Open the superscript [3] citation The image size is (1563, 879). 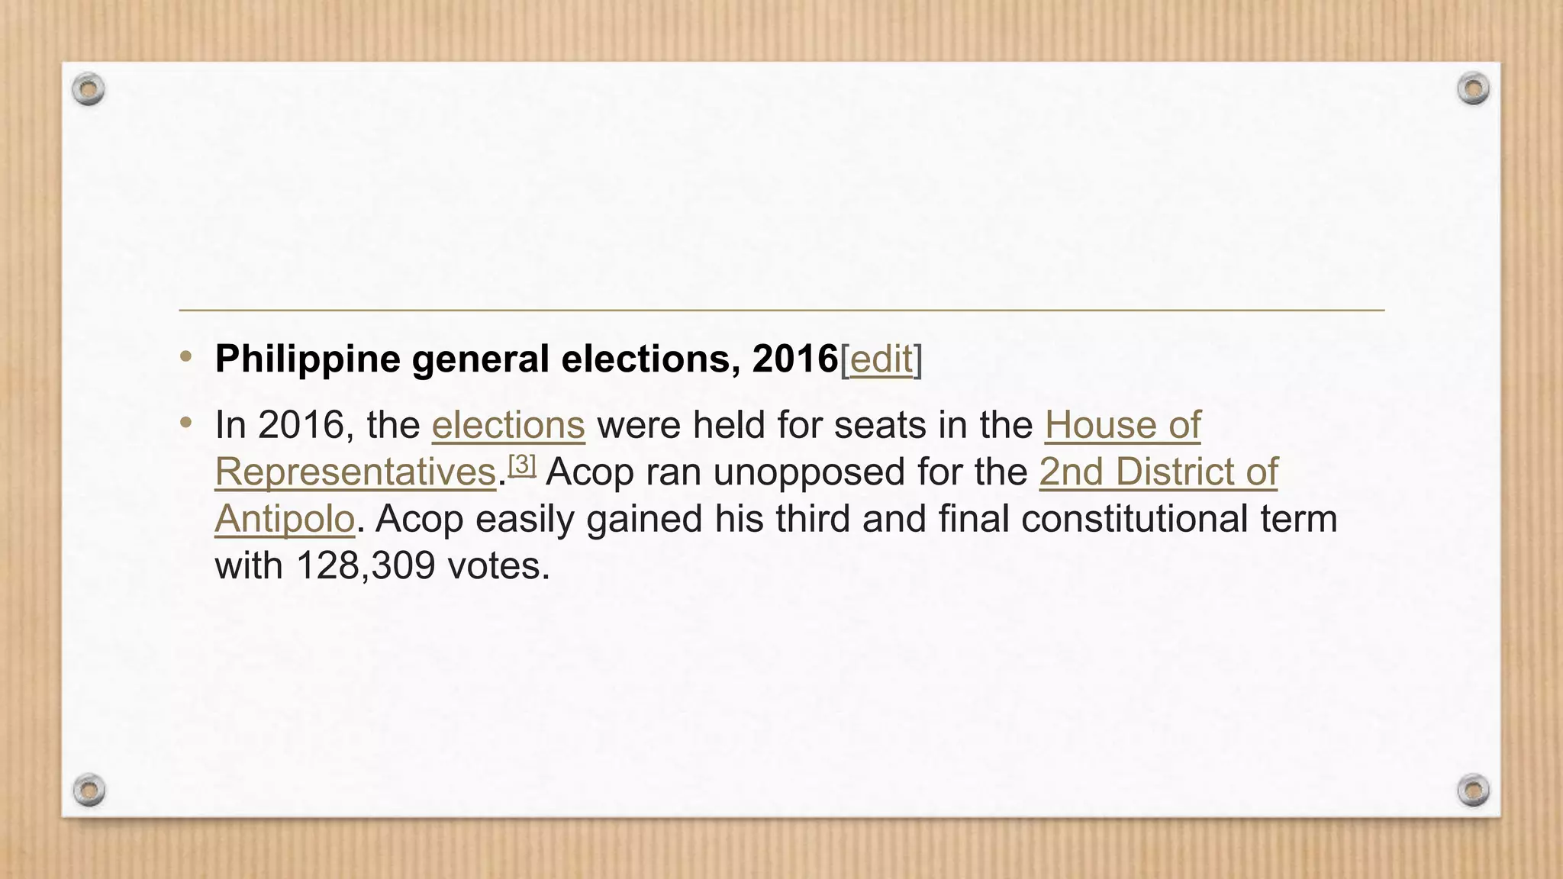pos(522,465)
